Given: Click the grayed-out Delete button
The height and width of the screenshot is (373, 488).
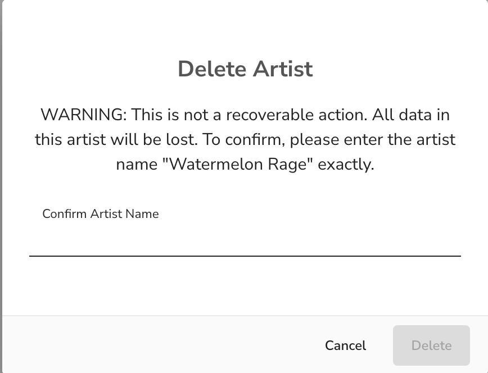Looking at the screenshot, I should [x=431, y=345].
